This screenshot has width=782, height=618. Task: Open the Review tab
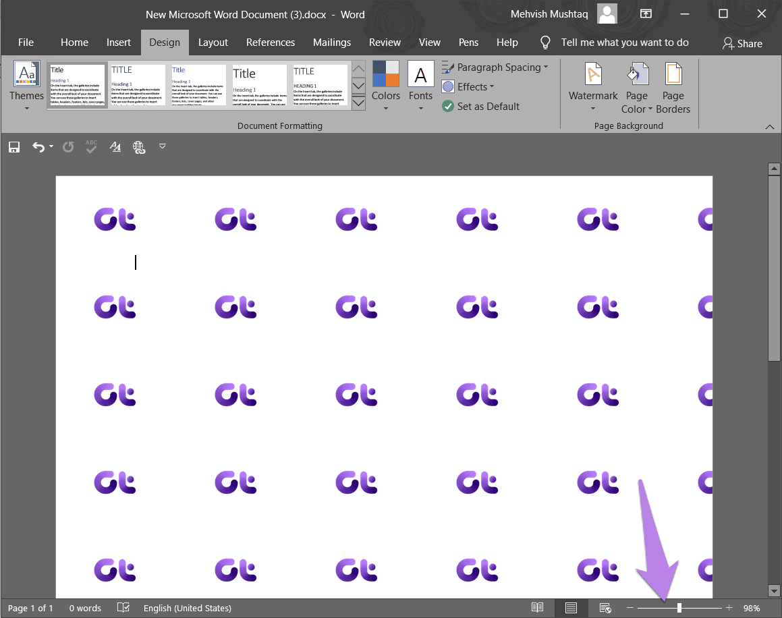(x=385, y=43)
